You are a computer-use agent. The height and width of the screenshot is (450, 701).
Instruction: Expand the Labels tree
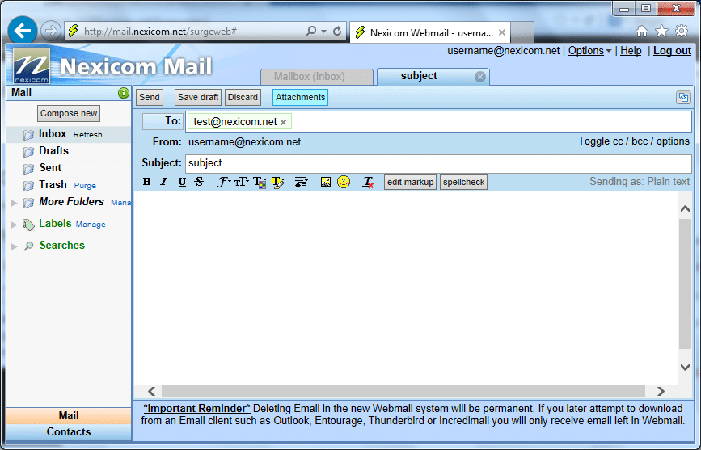(x=14, y=225)
